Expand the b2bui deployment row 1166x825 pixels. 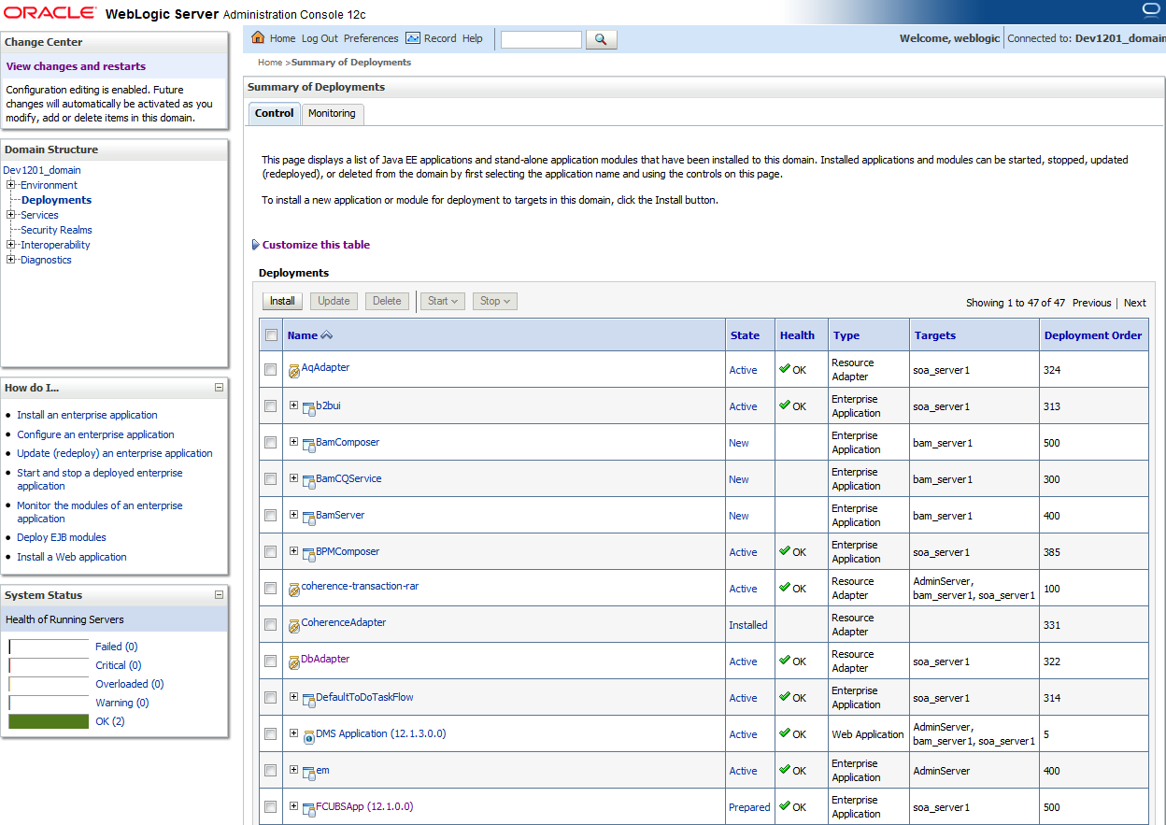point(293,405)
